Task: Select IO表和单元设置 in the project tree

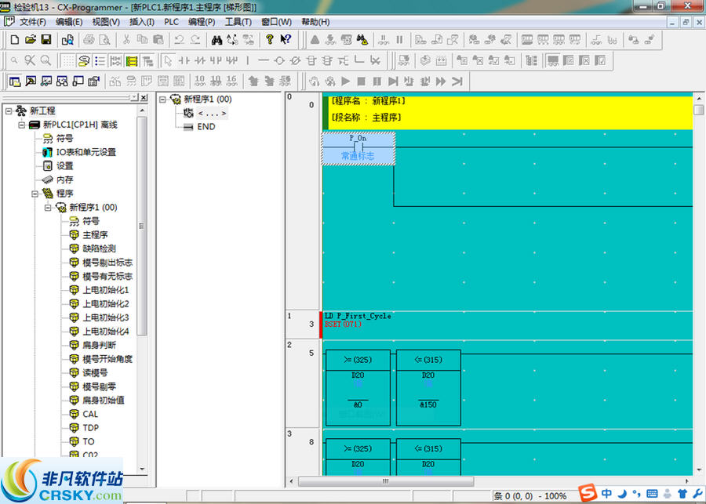Action: [86, 152]
